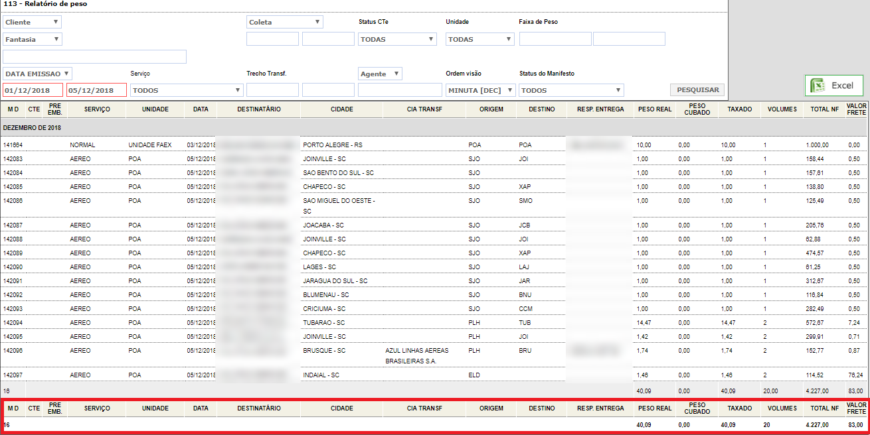The image size is (870, 435).
Task: Click the SAO BENTO DO SUL - SC cell
Action: 338,173
